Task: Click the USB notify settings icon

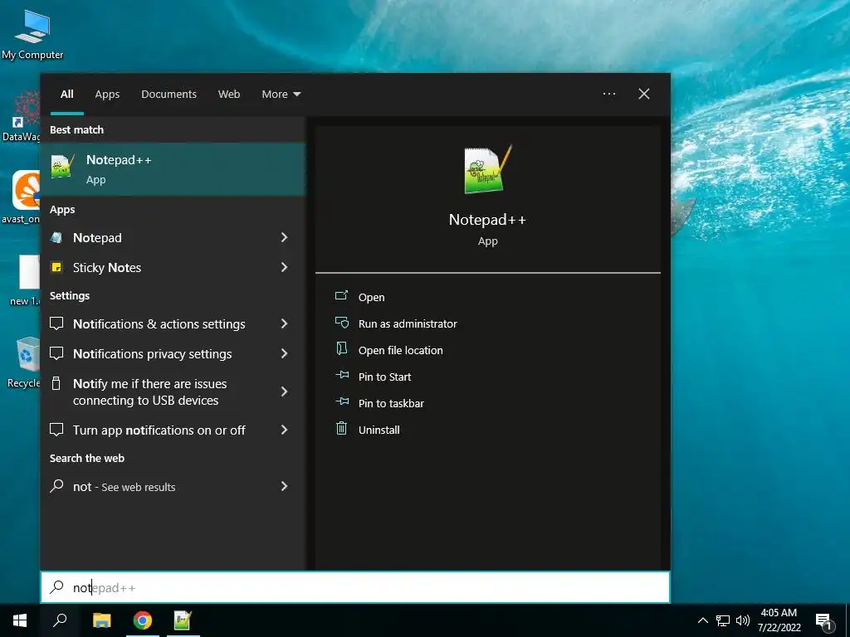Action: (56, 383)
